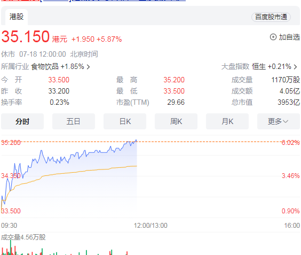Open the 恒生 +0.21% index link
301x255 pixels.
point(272,66)
